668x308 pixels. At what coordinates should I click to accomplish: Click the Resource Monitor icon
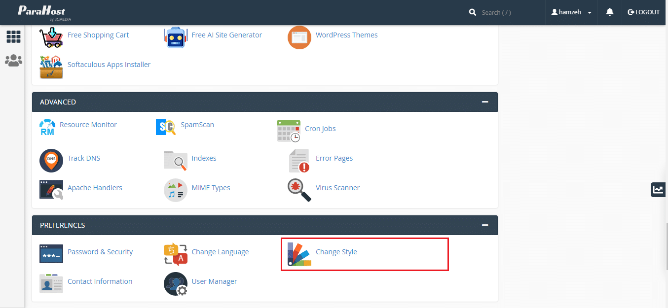point(47,127)
